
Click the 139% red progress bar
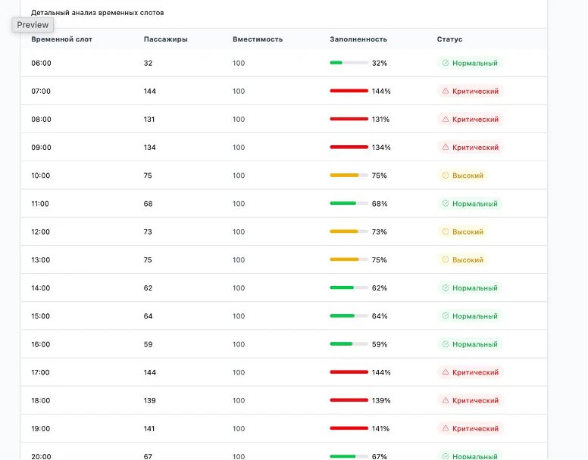349,399
